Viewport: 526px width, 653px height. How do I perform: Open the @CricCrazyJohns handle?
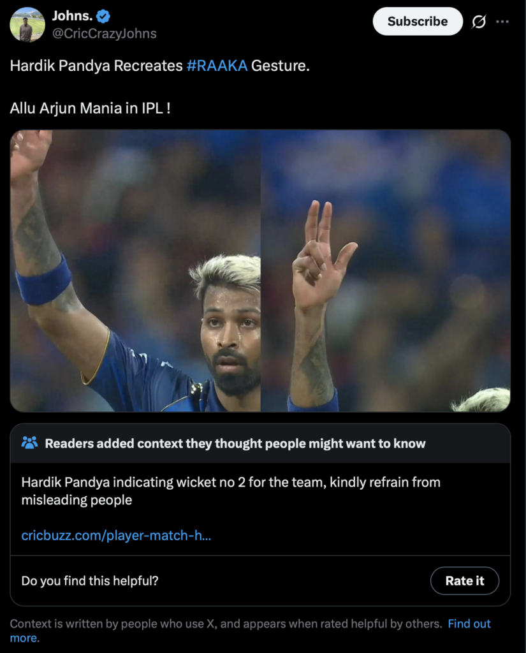pos(104,33)
